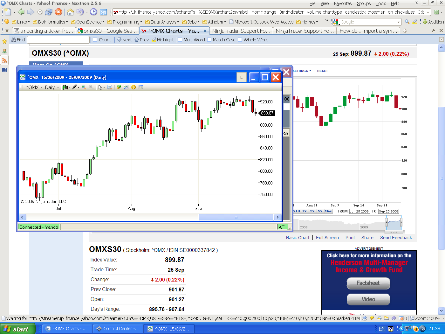The image size is (445, 334).
Task: Click the RESET chart link
Action: pos(322,71)
